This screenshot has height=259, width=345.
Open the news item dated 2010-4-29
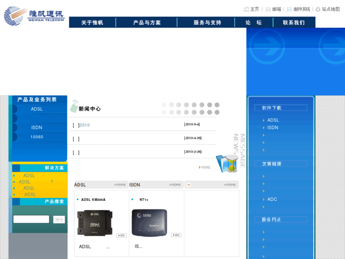coord(76,139)
